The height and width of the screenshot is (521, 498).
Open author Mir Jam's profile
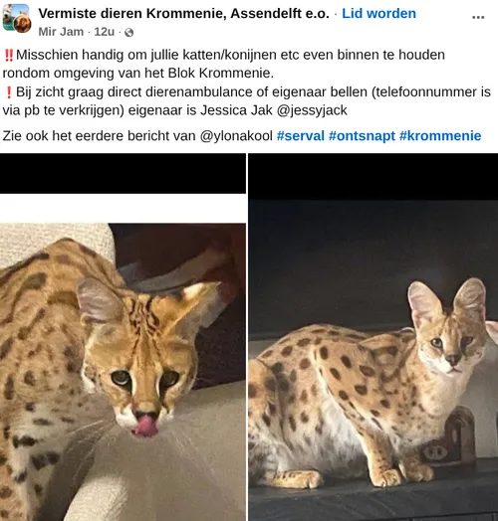pyautogui.click(x=61, y=32)
